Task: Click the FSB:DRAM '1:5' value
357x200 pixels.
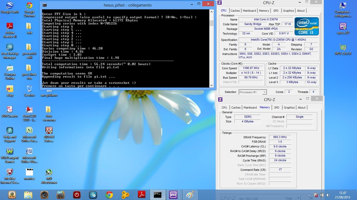Action: (280, 142)
